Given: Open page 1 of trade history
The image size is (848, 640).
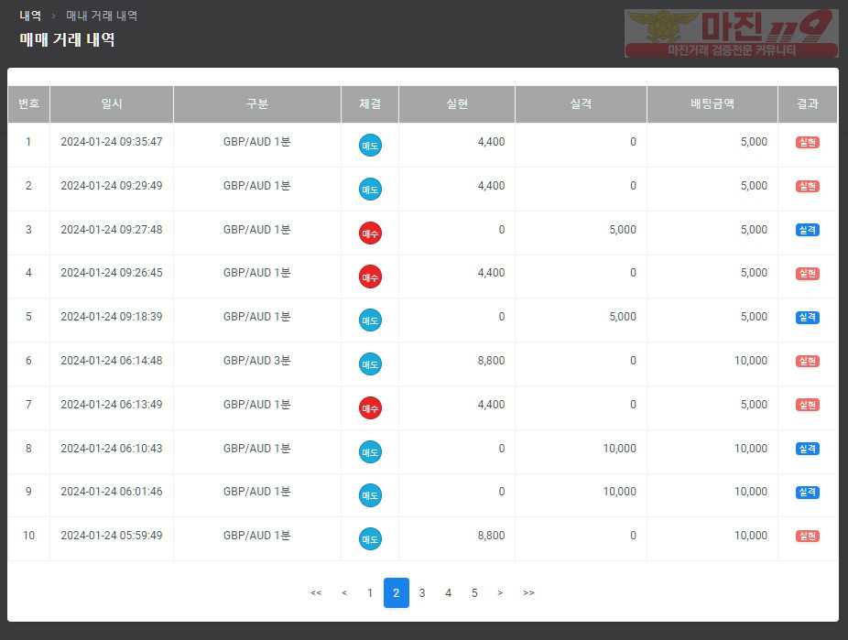Looking at the screenshot, I should 370,593.
